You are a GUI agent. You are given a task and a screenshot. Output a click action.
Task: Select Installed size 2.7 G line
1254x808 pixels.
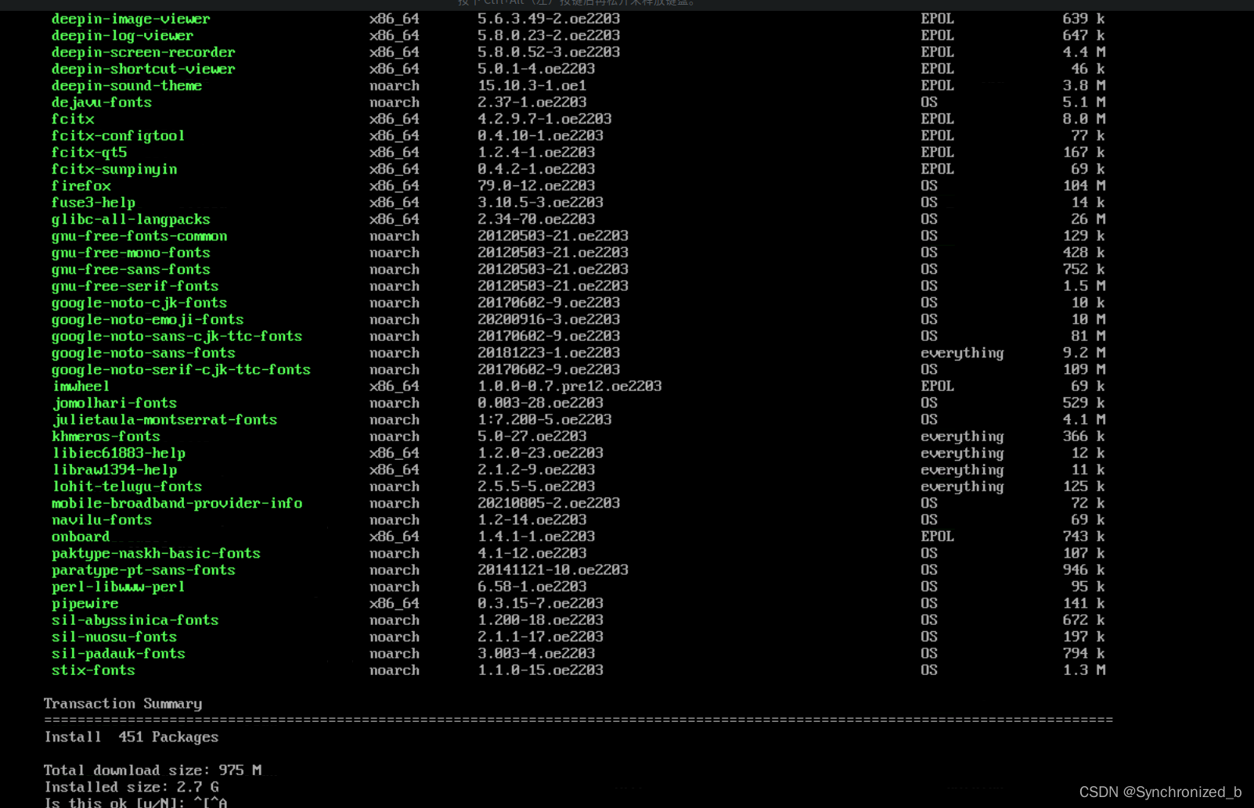(x=132, y=788)
